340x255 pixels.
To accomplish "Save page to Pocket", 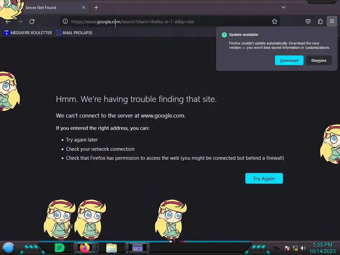I will point(308,21).
